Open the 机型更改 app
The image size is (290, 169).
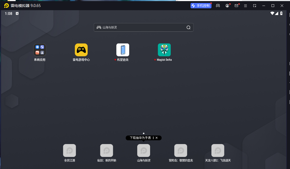(123, 50)
